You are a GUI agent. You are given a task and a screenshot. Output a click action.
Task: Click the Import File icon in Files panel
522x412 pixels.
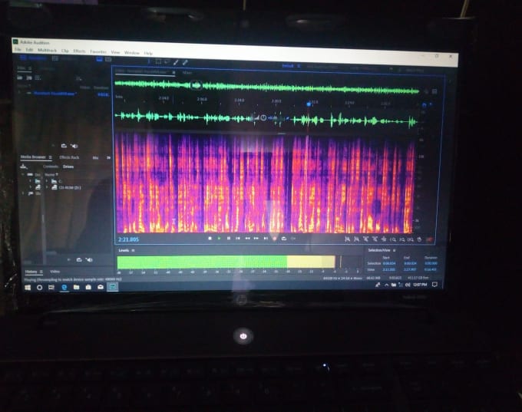29,78
